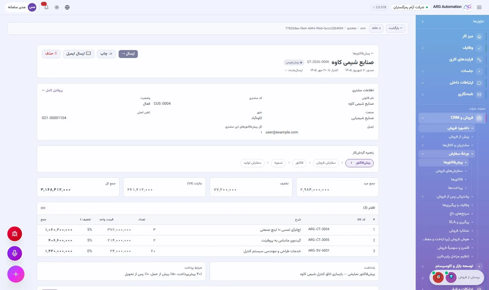Expand پشتیبانی پس از فروش submenu

(422, 197)
